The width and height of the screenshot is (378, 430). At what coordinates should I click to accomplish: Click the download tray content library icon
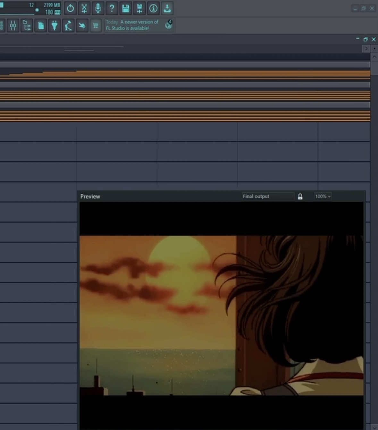point(167,8)
